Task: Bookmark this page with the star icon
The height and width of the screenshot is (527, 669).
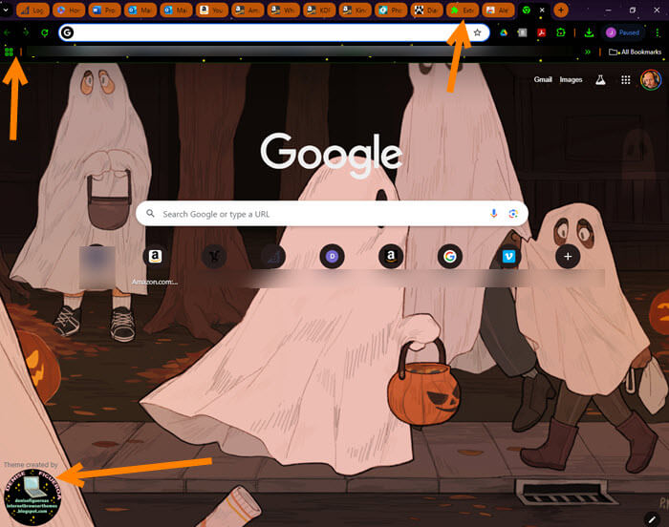Action: 477,32
